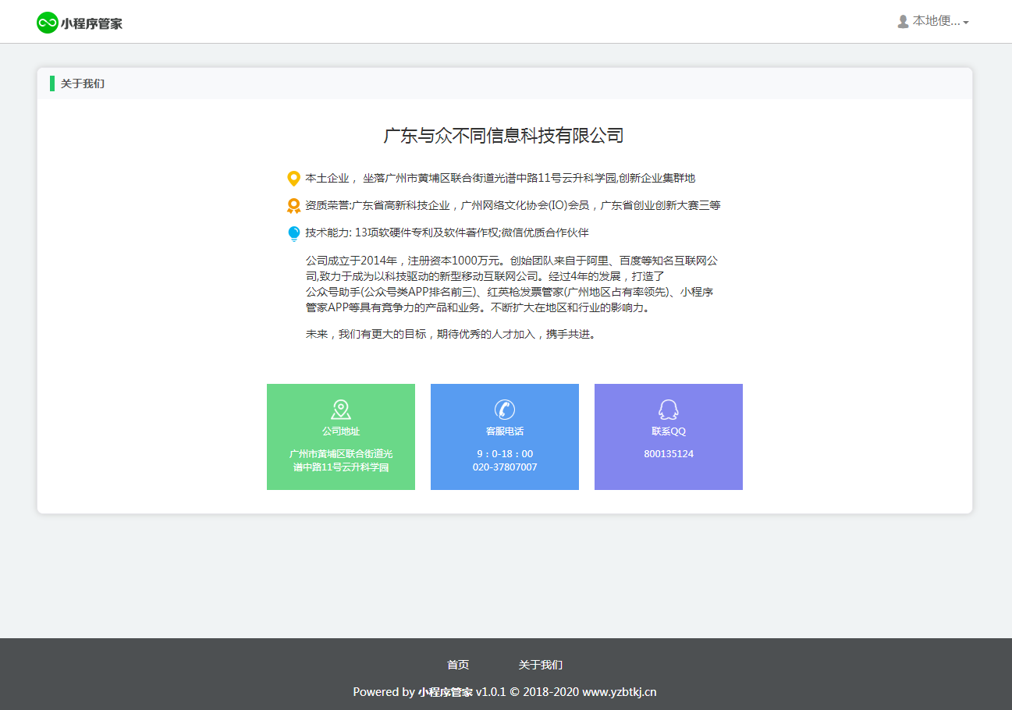The height and width of the screenshot is (710, 1012).
Task: Click the orange award ribbon icon
Action: (293, 206)
